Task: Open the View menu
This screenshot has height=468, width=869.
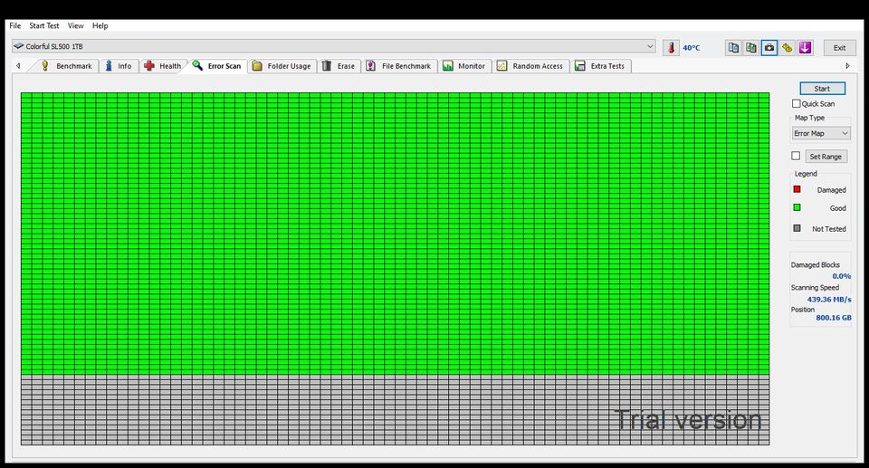Action: coord(75,25)
